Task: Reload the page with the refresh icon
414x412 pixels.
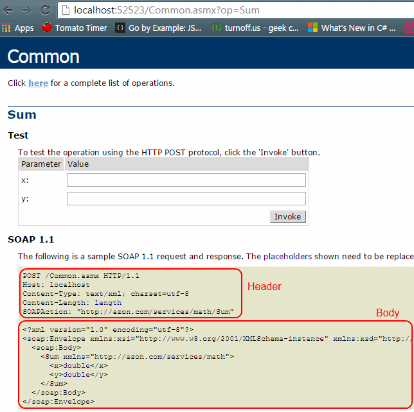Action: 45,10
